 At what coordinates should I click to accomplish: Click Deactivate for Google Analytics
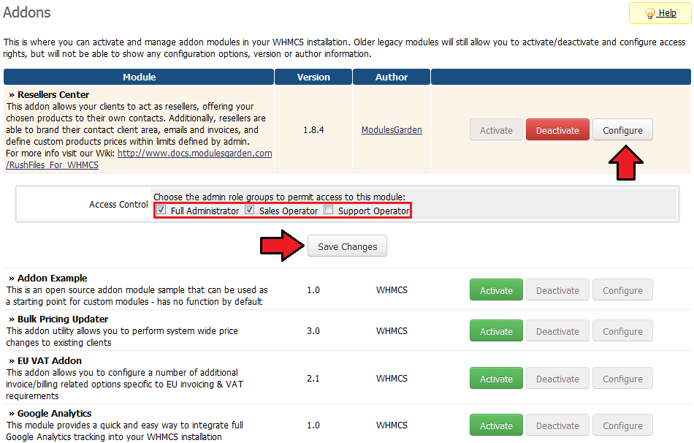tap(557, 425)
